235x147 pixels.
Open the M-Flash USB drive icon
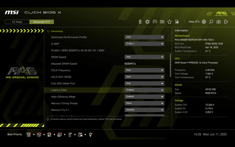[140, 22]
